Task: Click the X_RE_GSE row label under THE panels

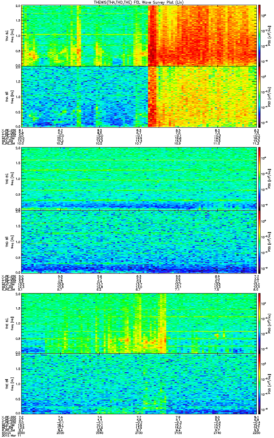Action: click(8, 416)
